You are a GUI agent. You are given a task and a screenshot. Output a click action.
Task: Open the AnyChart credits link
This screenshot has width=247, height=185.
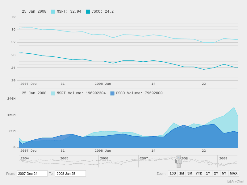[x=236, y=182]
